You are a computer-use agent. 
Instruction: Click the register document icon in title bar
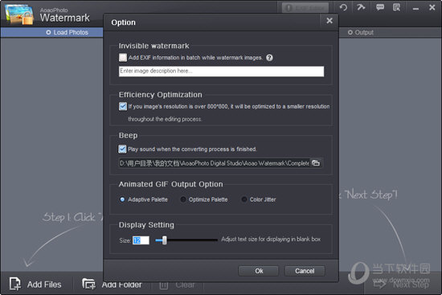397,7
